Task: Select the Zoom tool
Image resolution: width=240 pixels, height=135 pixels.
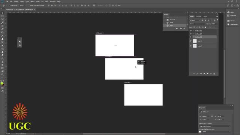Action: pos(2,75)
